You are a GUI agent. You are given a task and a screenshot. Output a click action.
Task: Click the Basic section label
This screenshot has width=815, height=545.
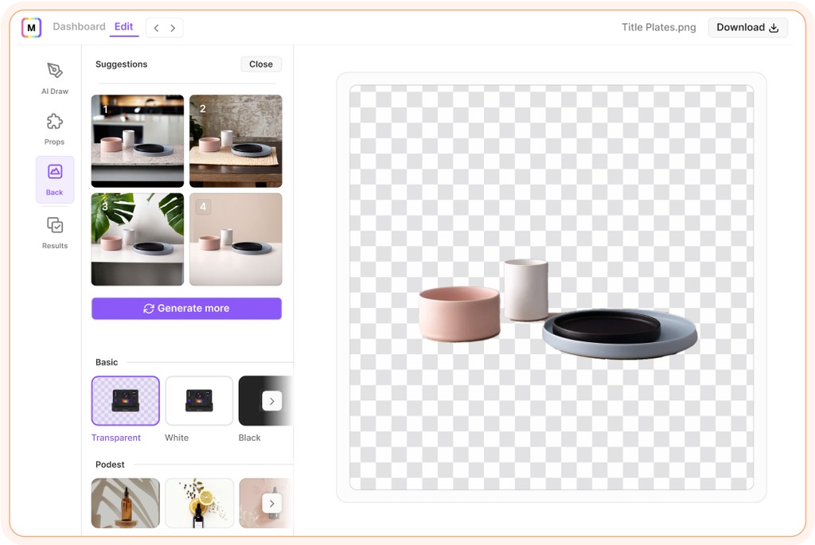coord(107,362)
